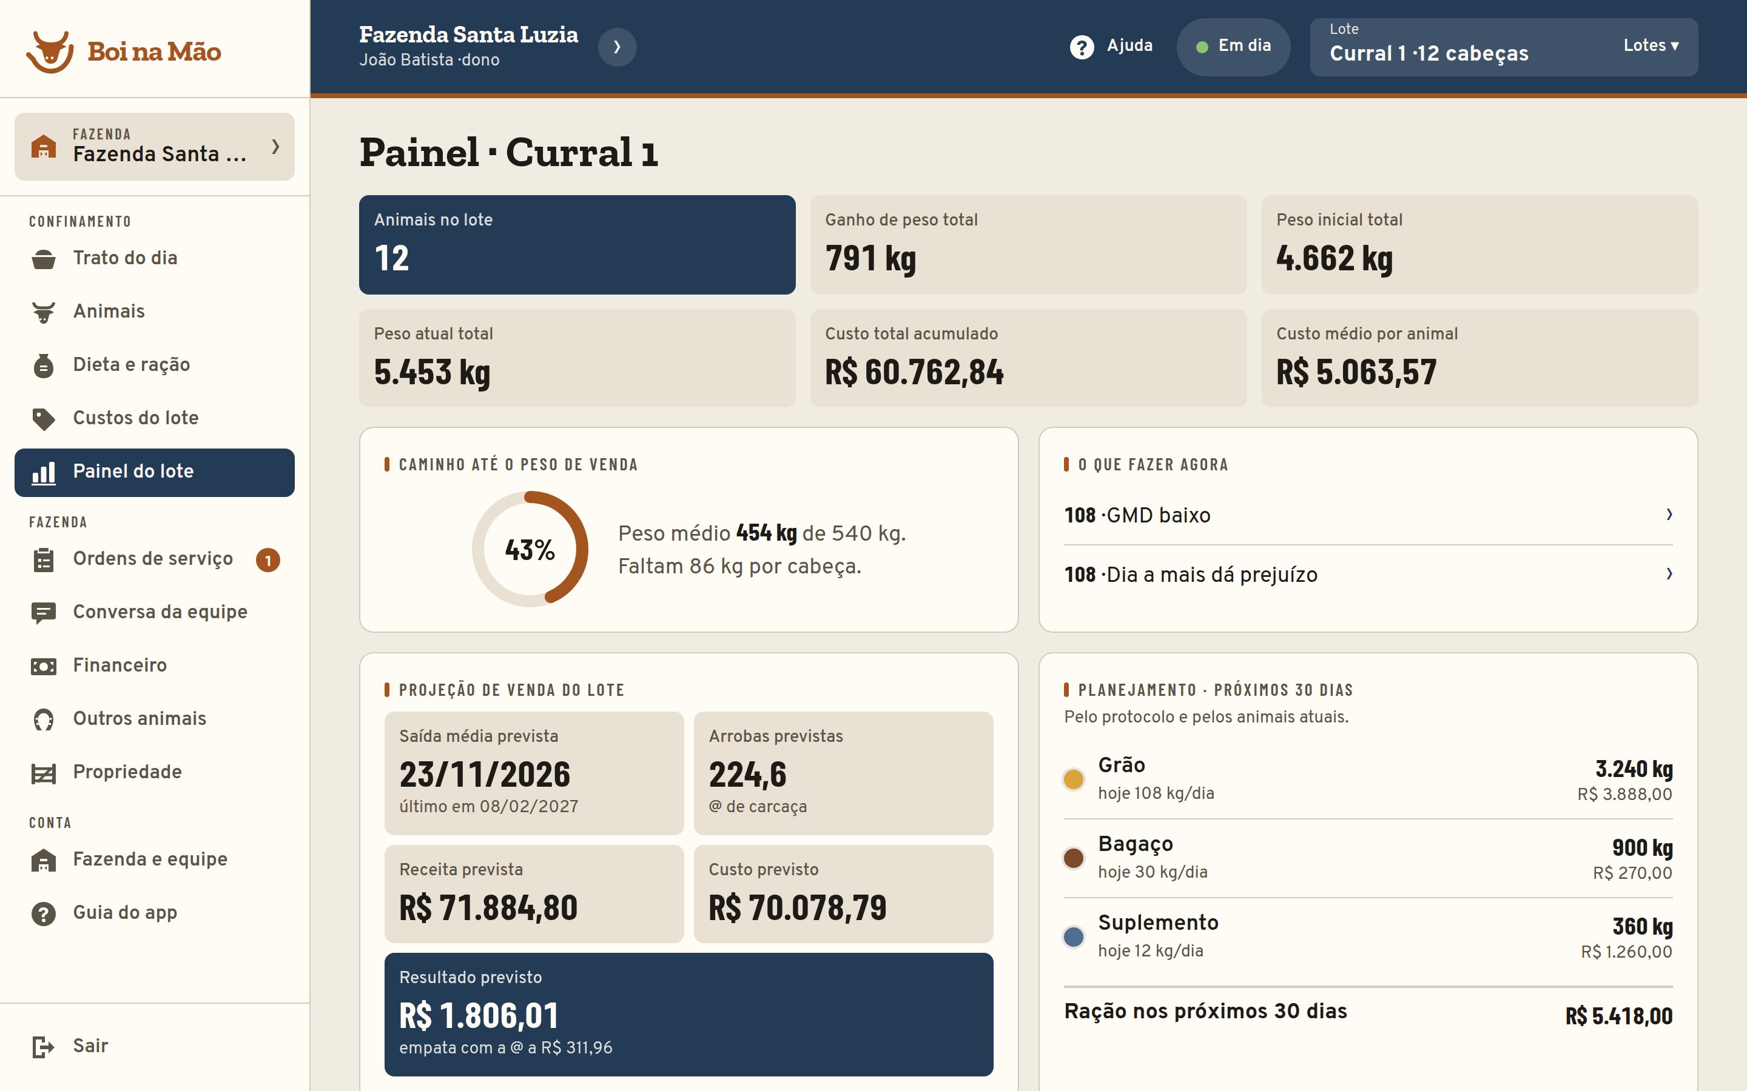Click Custo total acumulado R$ 60.762,84 value
Screen dimensions: 1747x1091
point(914,372)
